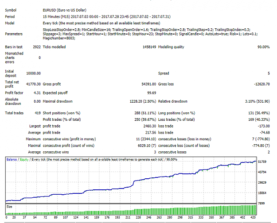Click the Absolute drawdown value 0.00
The width and height of the screenshot is (277, 223).
[x=37, y=101]
